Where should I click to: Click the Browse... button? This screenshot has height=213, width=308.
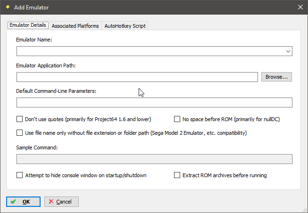[276, 77]
